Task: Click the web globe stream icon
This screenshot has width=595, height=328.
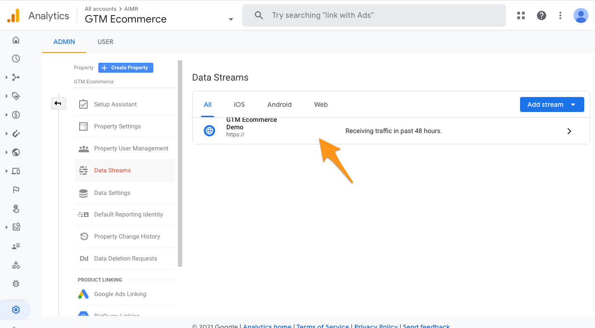Action: pyautogui.click(x=209, y=131)
